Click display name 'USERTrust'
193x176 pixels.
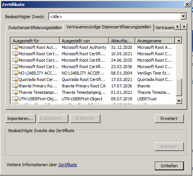click(x=147, y=99)
